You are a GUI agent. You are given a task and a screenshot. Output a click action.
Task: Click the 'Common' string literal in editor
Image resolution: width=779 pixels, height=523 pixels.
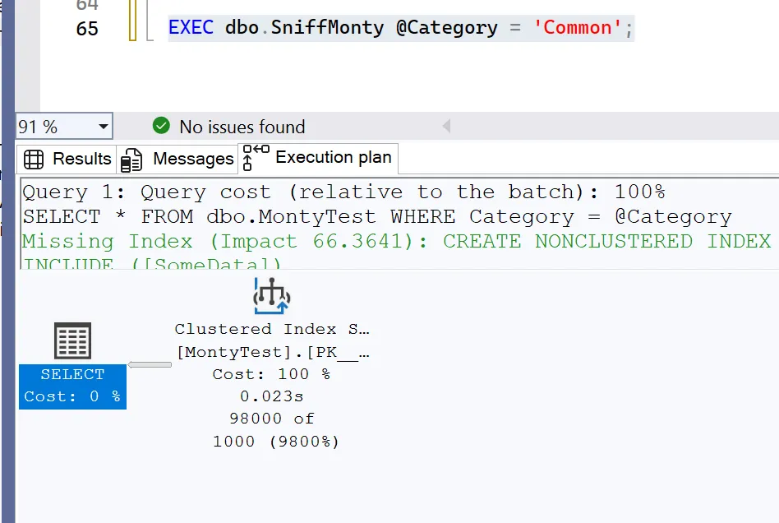click(x=578, y=28)
